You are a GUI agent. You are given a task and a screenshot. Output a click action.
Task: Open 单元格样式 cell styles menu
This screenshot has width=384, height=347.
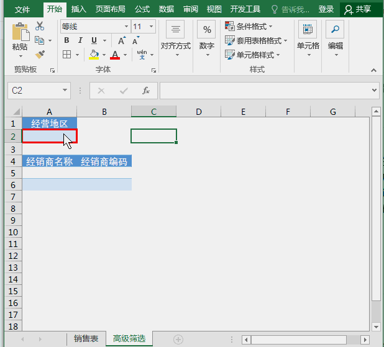[x=252, y=55]
